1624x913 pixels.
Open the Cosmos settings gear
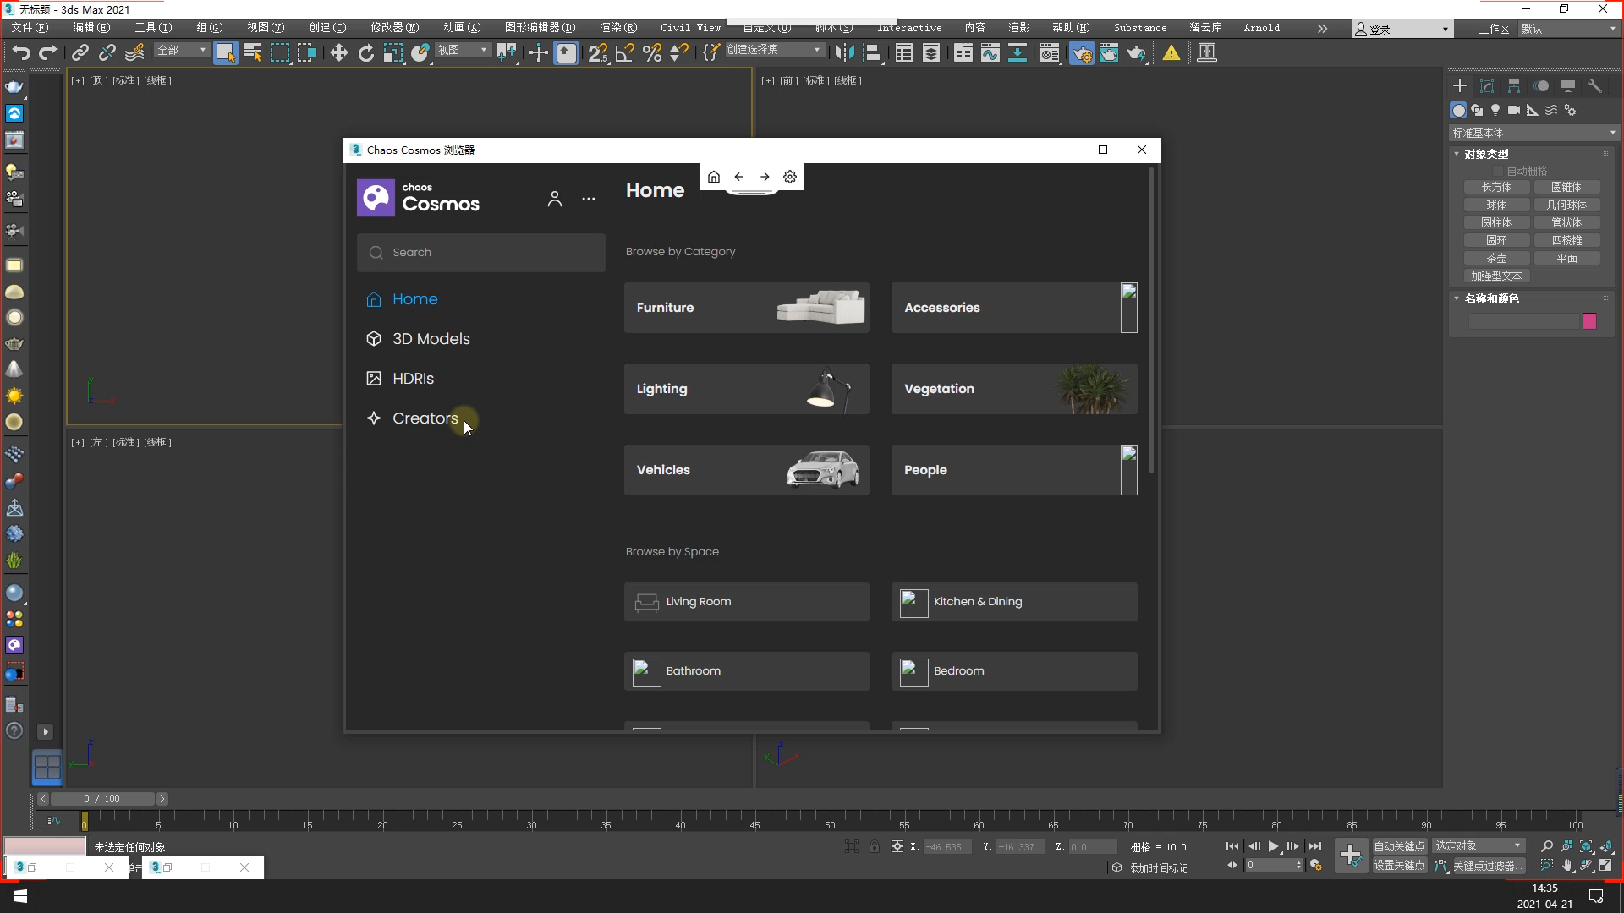[789, 177]
